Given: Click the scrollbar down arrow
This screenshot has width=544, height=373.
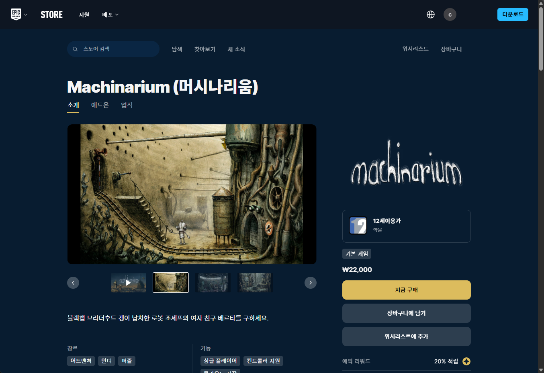Looking at the screenshot, I should 541,370.
